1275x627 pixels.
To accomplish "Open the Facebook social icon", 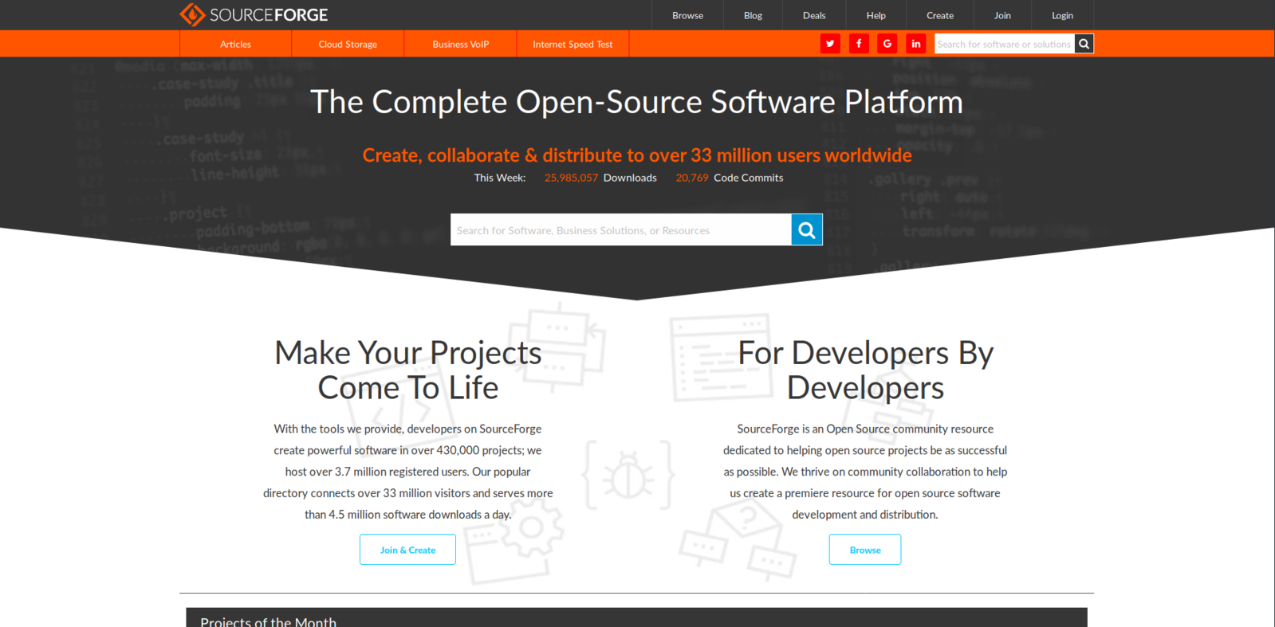I will (x=859, y=44).
